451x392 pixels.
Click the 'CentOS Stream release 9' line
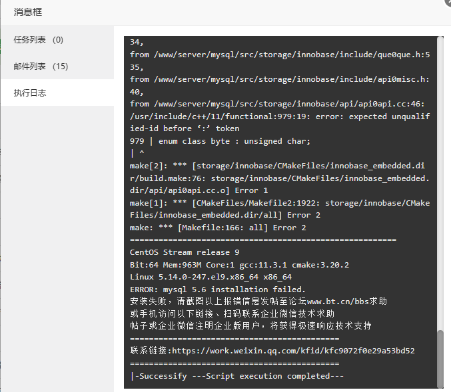tap(185, 252)
